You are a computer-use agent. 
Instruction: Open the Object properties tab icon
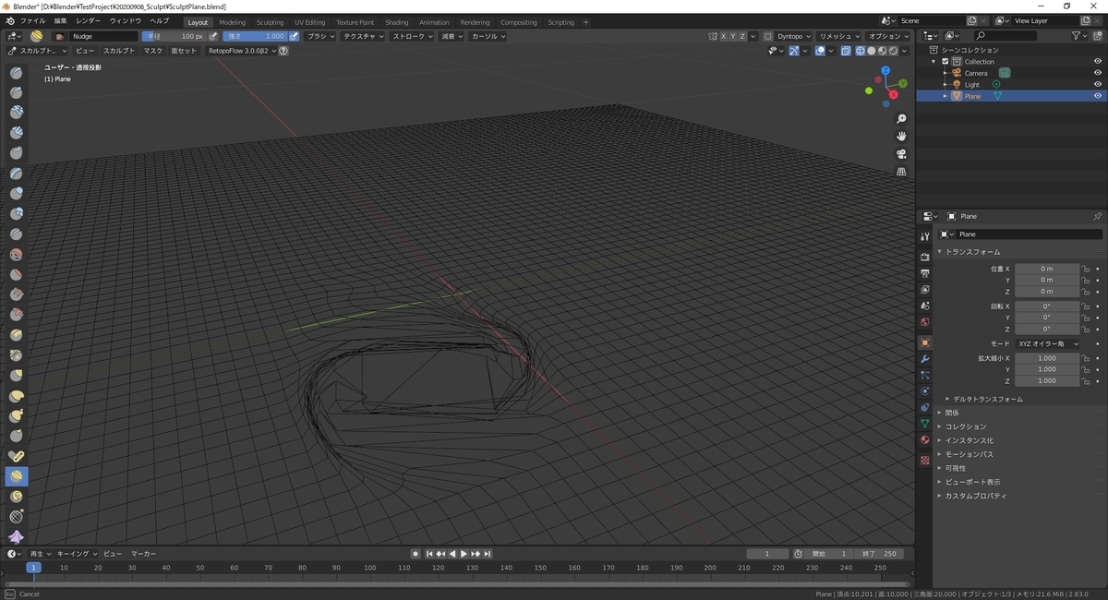click(924, 342)
